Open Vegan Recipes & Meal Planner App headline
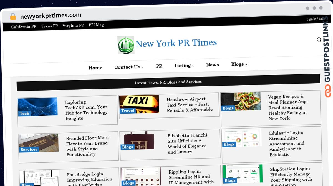This screenshot has width=333, height=186. coord(288,107)
